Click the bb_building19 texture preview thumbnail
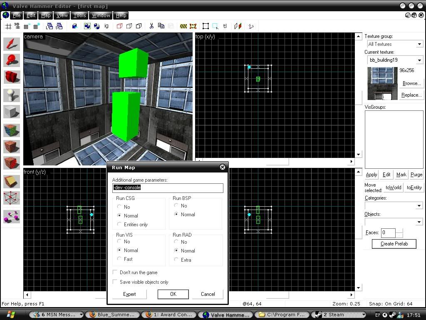Image resolution: width=426 pixels, height=320 pixels. [x=383, y=83]
